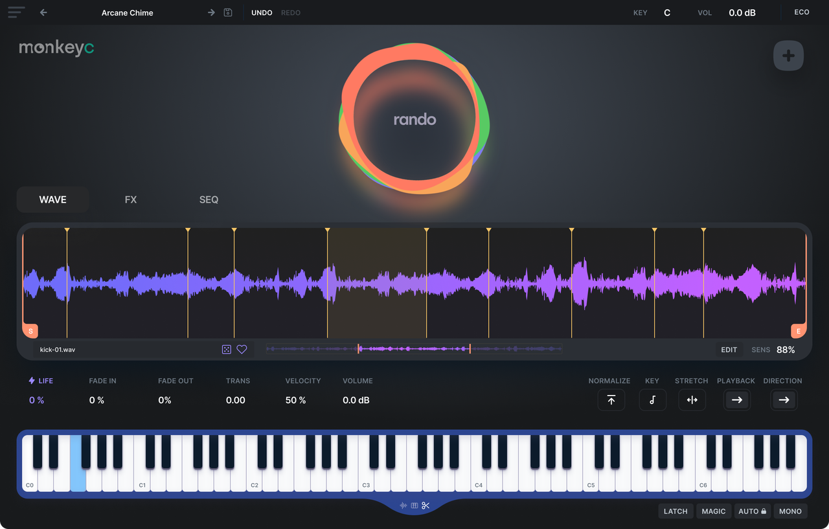This screenshot has height=529, width=829.
Task: Click the Stretch icon button
Action: [x=692, y=400]
